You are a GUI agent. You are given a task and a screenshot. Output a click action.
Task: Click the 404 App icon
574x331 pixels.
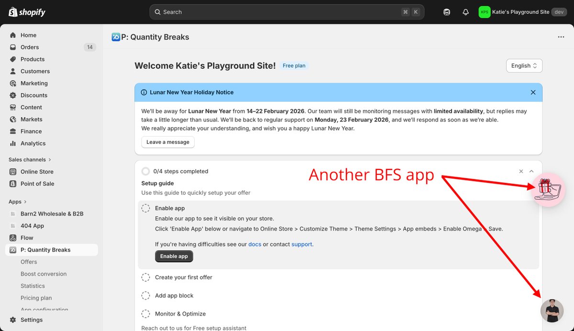(13, 226)
